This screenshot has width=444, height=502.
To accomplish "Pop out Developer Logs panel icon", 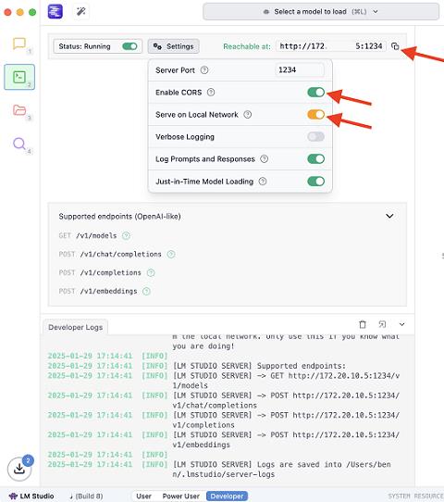I will pyautogui.click(x=382, y=324).
